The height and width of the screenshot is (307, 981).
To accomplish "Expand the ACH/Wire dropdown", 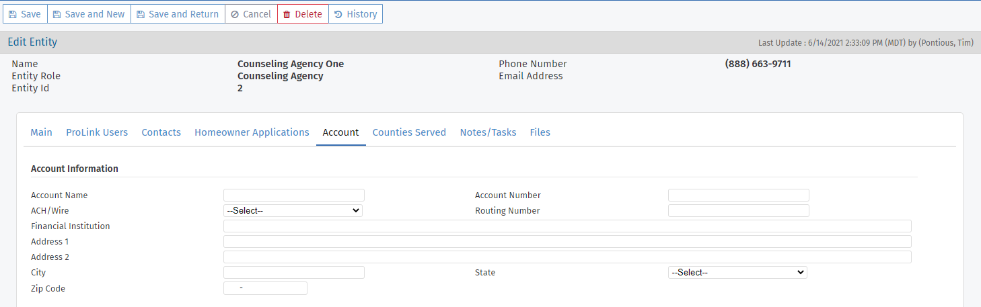I will (x=293, y=211).
